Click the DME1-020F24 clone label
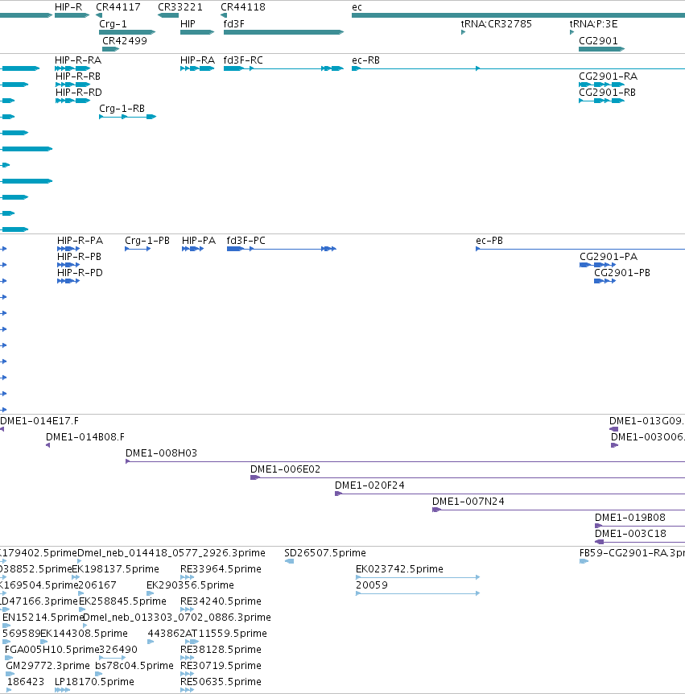 point(369,485)
